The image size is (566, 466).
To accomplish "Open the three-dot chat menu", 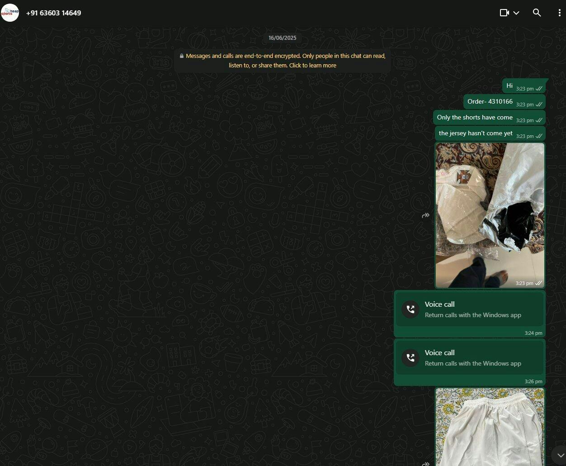I will tap(559, 13).
